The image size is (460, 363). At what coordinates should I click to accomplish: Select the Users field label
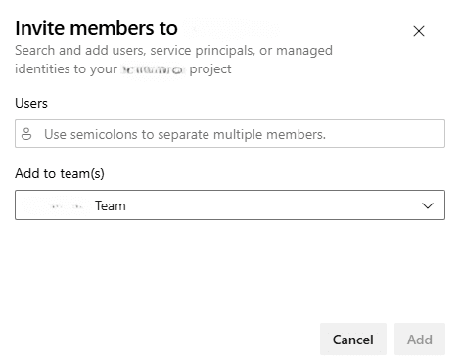31,103
